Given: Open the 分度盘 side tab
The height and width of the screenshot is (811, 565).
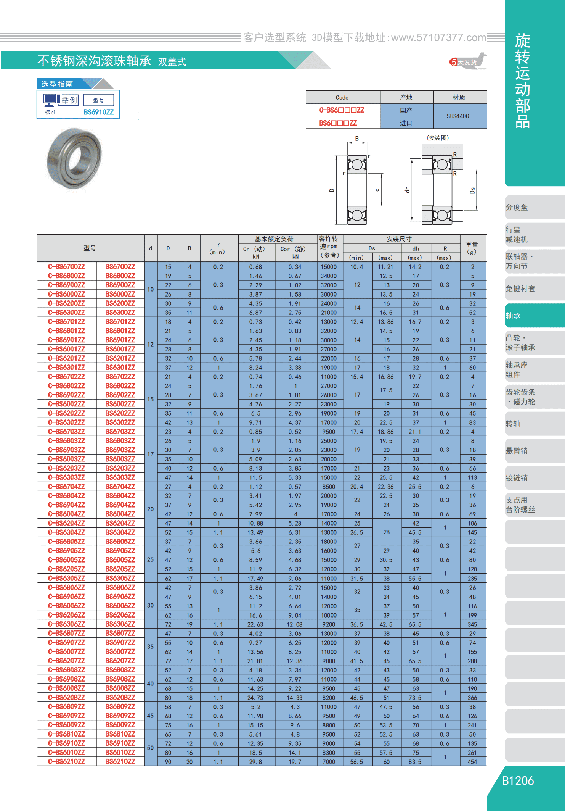Looking at the screenshot, I should tap(535, 207).
